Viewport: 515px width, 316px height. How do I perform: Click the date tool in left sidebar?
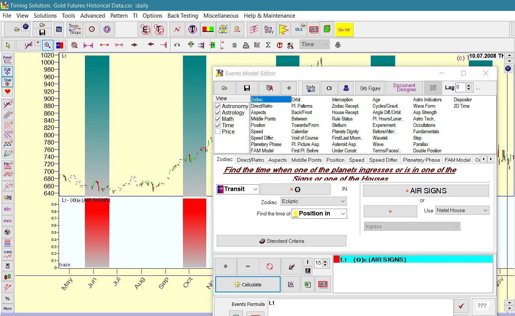tap(8, 221)
